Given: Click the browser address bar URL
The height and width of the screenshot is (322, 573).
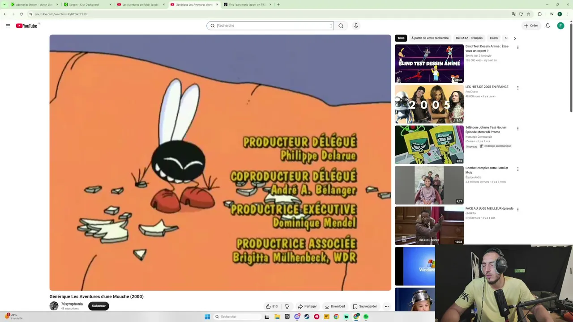Looking at the screenshot, I should pyautogui.click(x=61, y=14).
